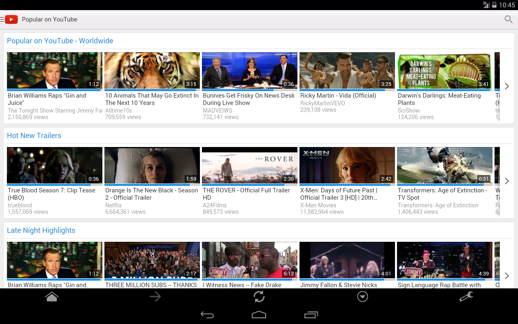Play the Jimmy Fallon & Stevie Nicks thumbnail

point(347,260)
